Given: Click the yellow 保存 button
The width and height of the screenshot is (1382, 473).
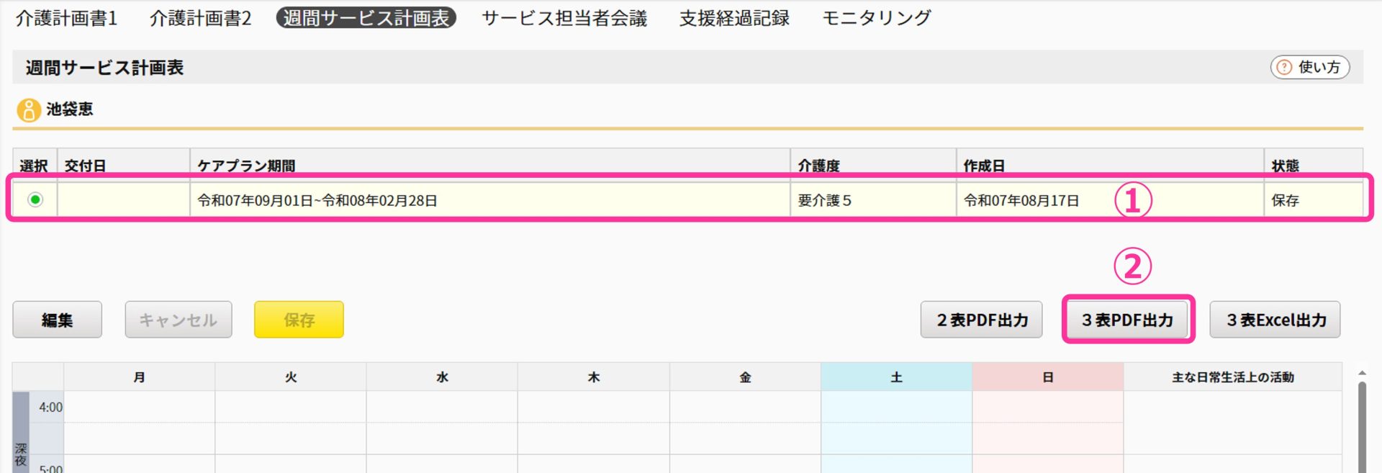Looking at the screenshot, I should point(299,320).
